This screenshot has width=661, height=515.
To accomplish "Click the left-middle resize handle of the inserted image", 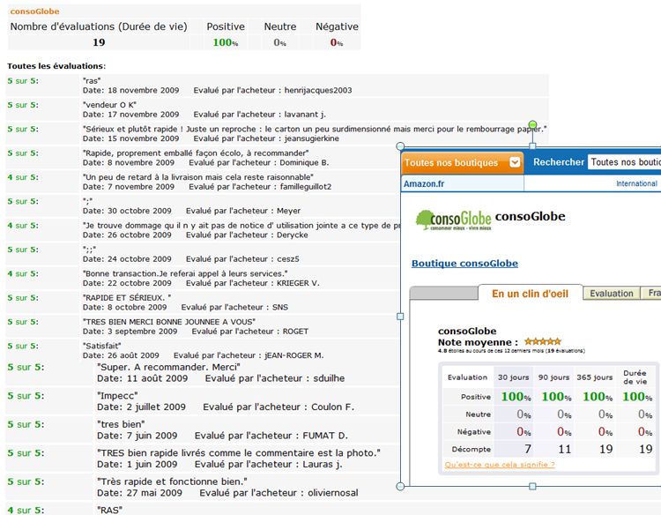I will click(x=400, y=317).
